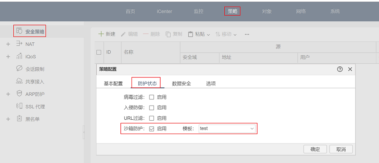Click the NAT arrow icon
Viewport: 379px width, 163px height.
[19, 44]
